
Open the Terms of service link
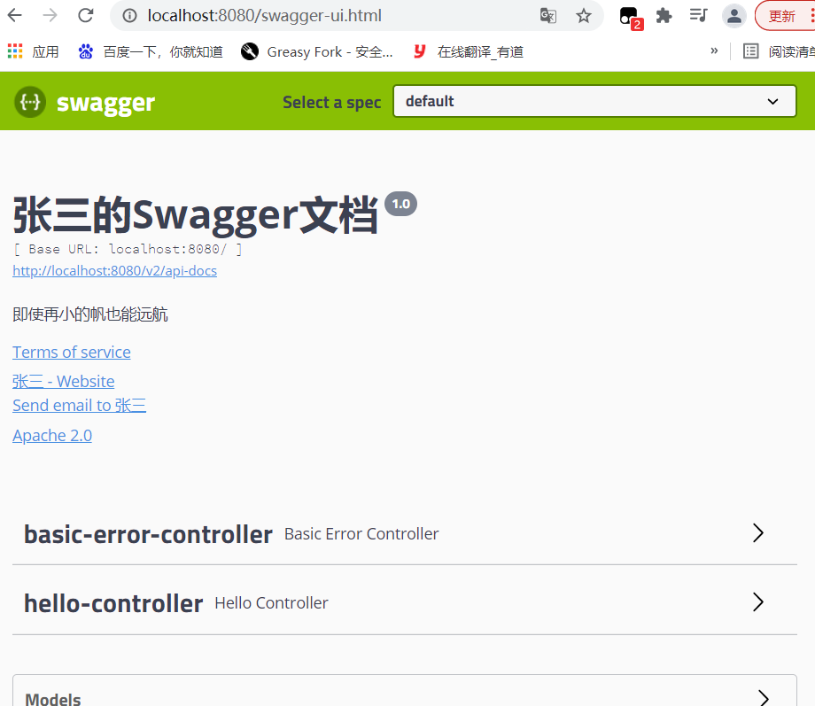[72, 353]
